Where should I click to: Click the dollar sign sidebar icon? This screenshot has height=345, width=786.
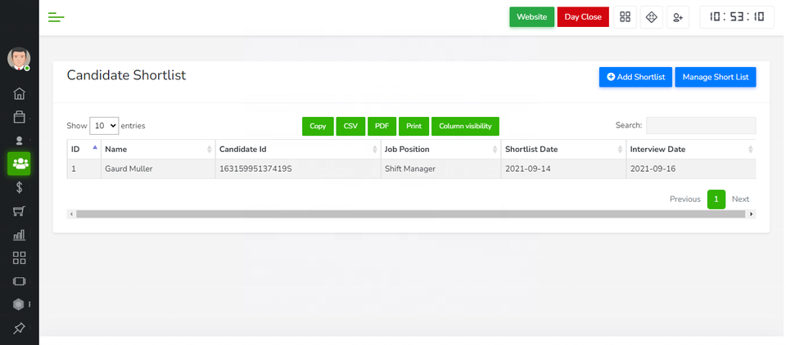click(19, 187)
